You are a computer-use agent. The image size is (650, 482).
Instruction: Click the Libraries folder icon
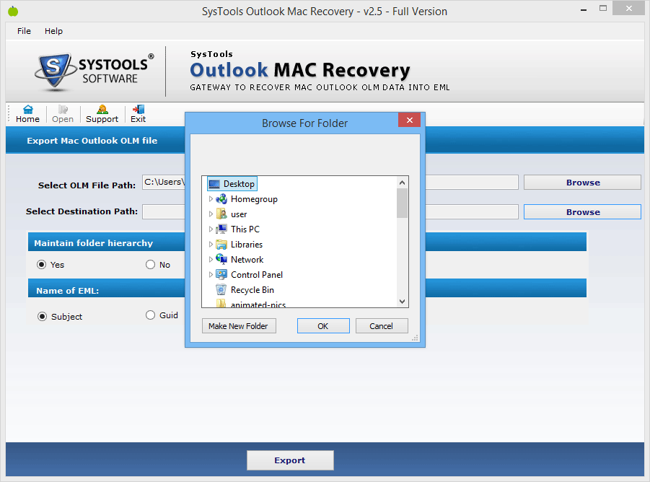tap(221, 245)
